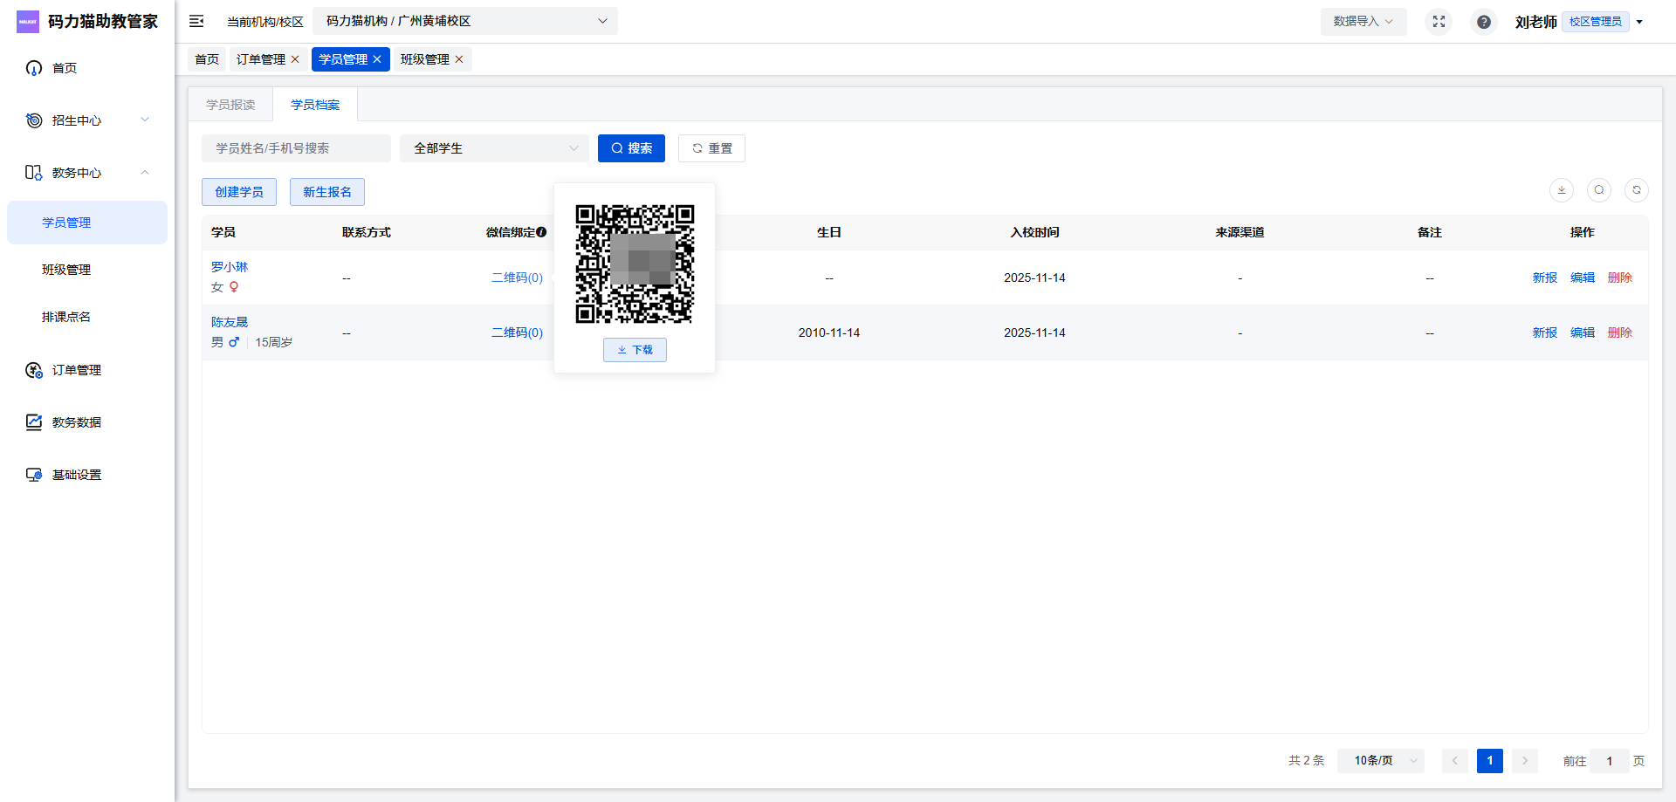Close the 订单管理 tab
The image size is (1676, 802).
[x=295, y=59]
